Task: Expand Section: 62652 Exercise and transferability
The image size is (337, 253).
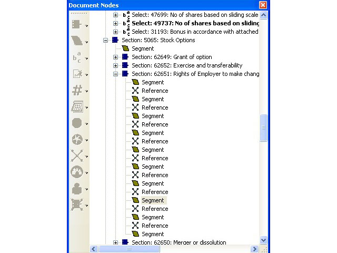Action: pyautogui.click(x=115, y=65)
